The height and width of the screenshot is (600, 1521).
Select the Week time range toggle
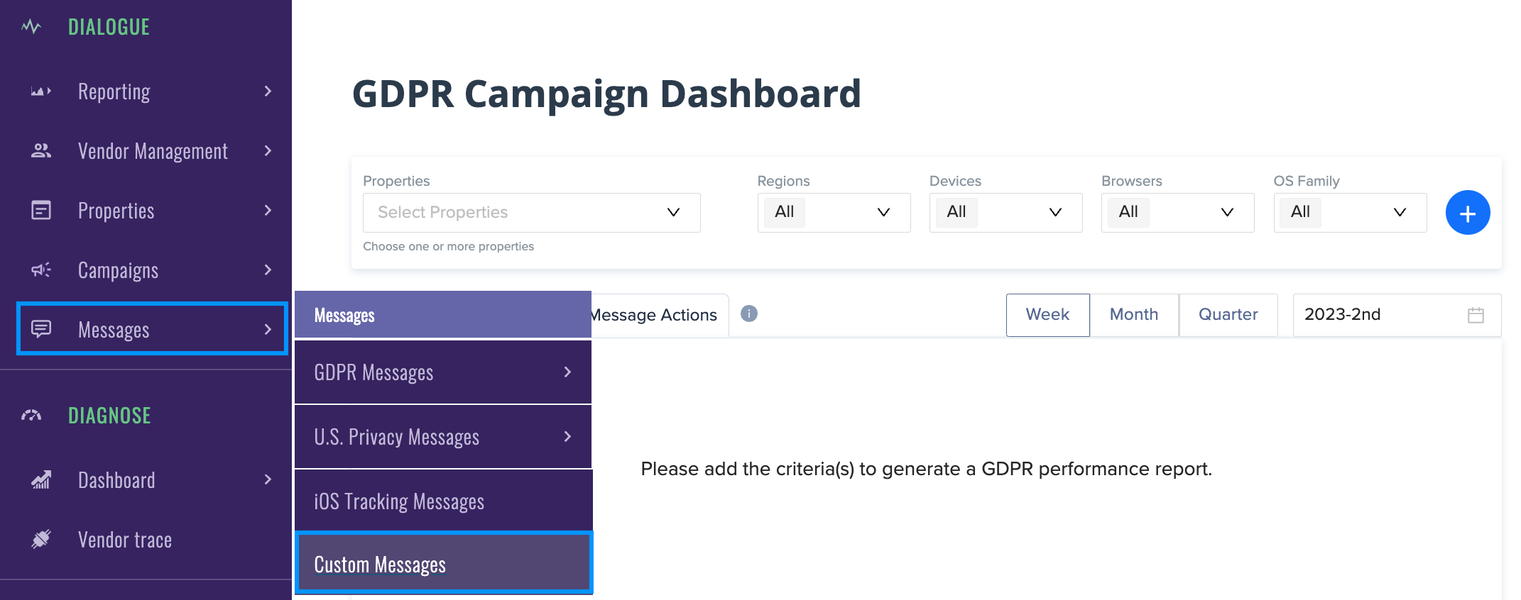(x=1047, y=315)
